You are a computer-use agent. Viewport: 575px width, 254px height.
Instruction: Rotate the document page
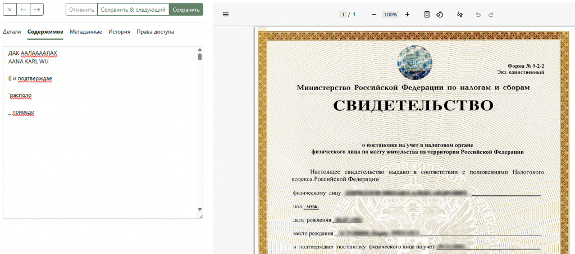point(440,15)
